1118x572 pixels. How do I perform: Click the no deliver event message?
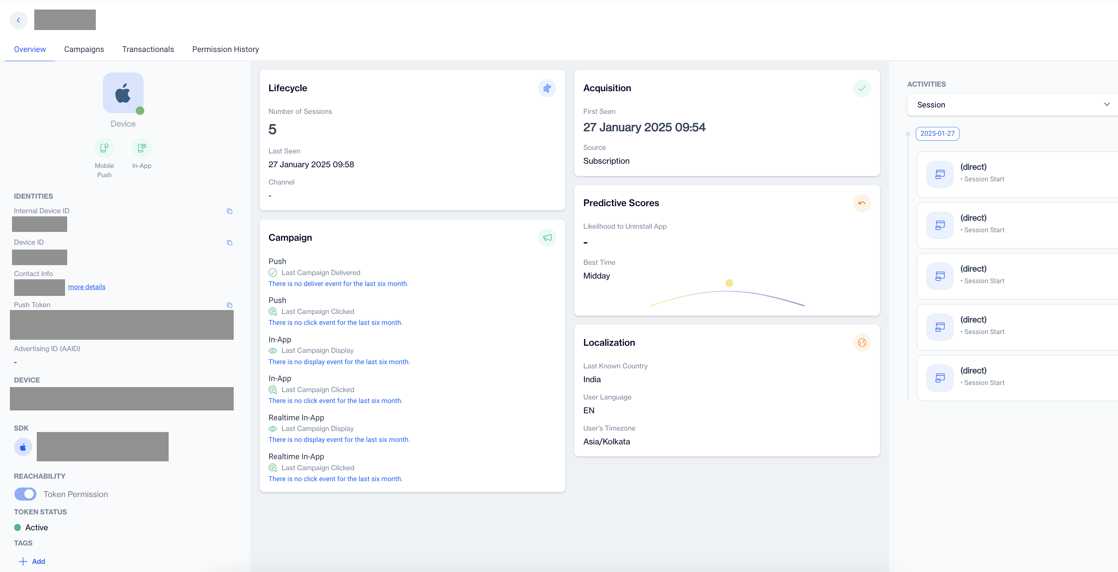click(x=338, y=284)
